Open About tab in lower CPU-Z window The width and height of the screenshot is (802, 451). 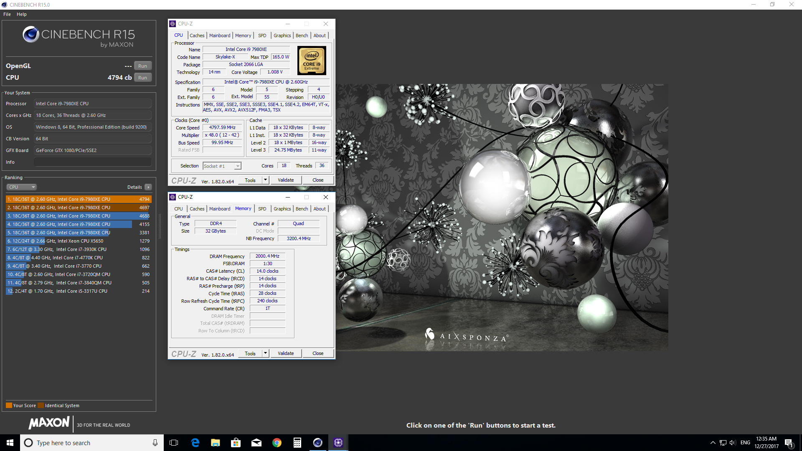click(320, 209)
